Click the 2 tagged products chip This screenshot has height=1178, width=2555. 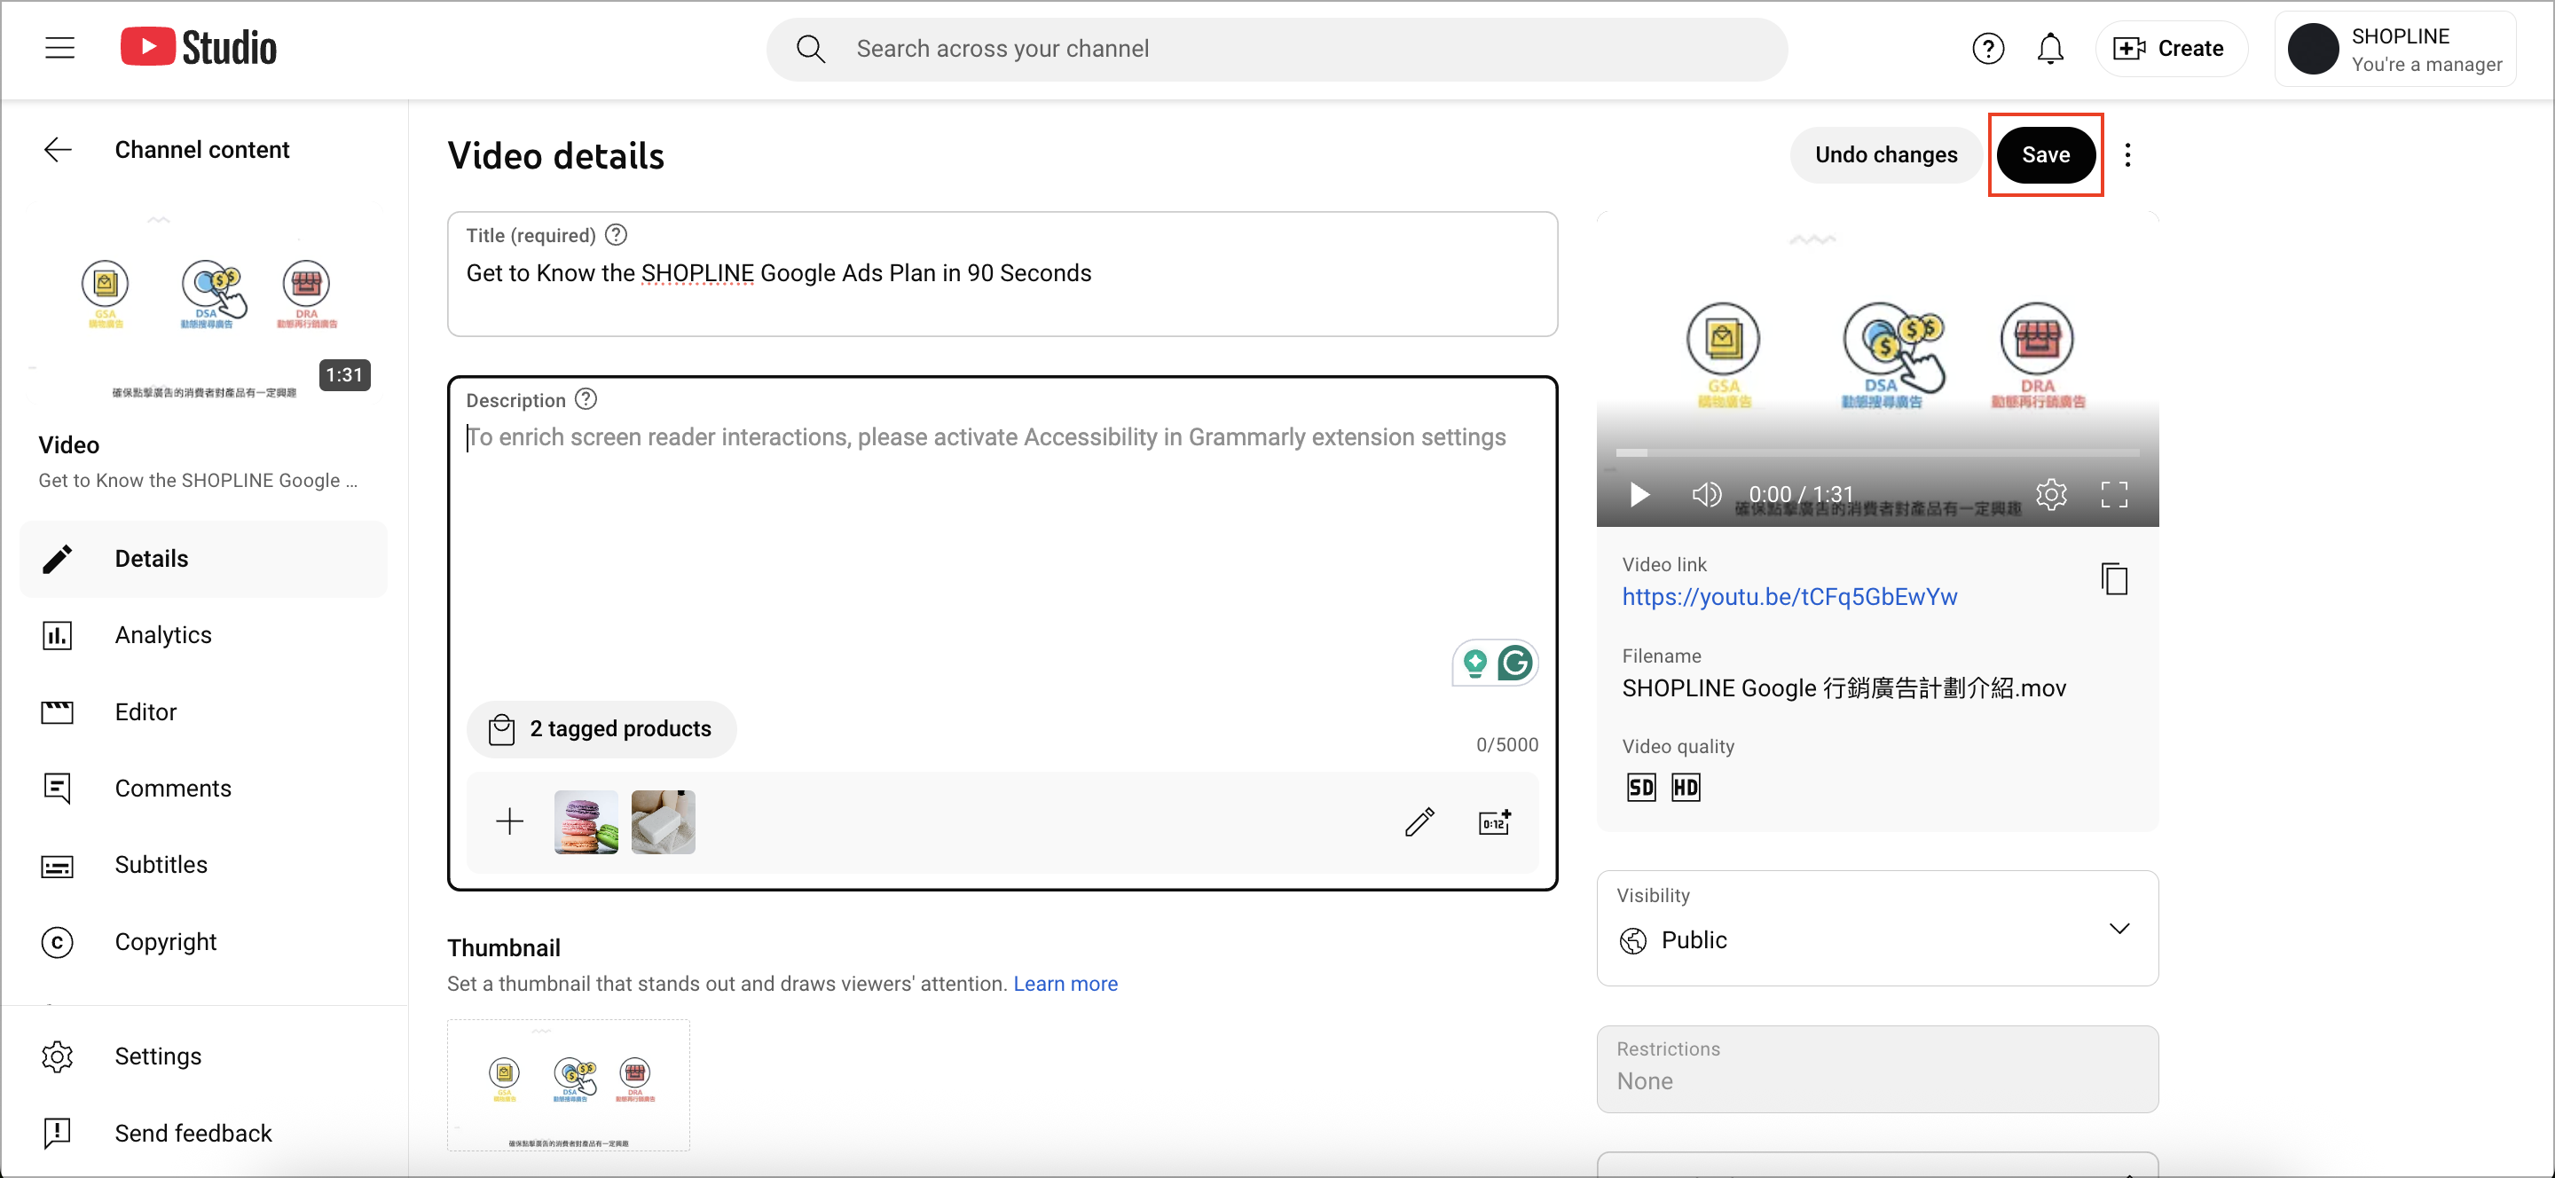(601, 729)
